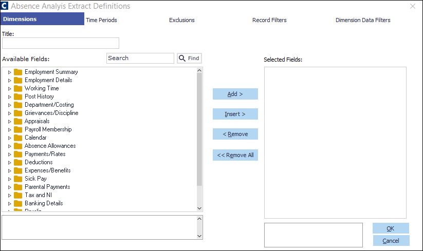
Task: Click the Employment Details folder icon
Action: [18, 80]
